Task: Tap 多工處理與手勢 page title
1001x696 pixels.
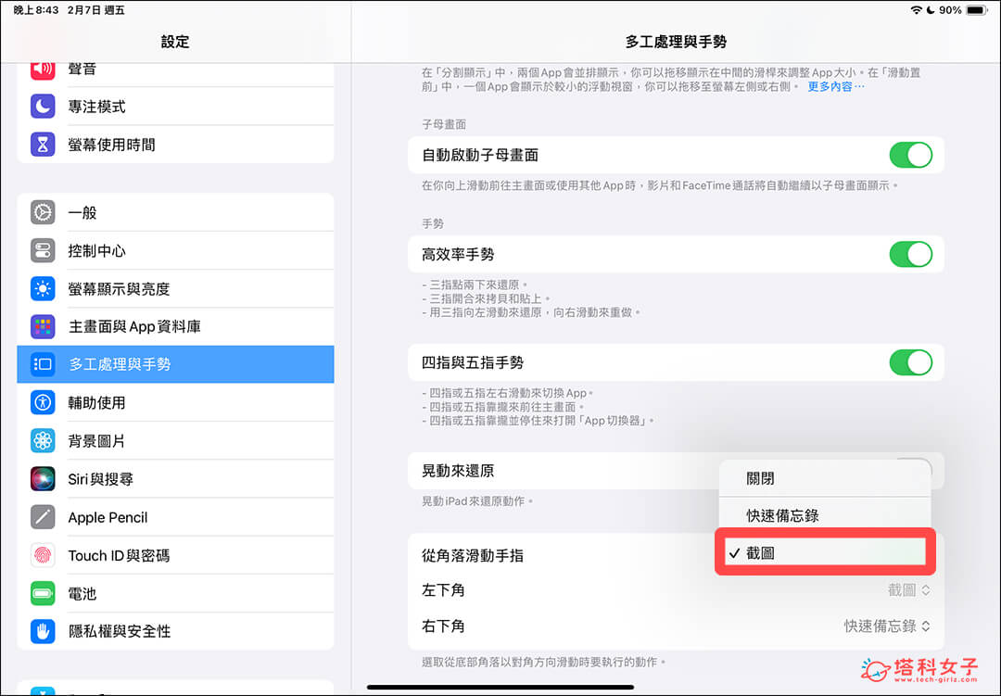Action: [676, 42]
